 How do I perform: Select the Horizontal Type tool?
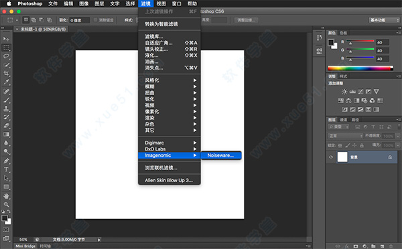(6, 169)
